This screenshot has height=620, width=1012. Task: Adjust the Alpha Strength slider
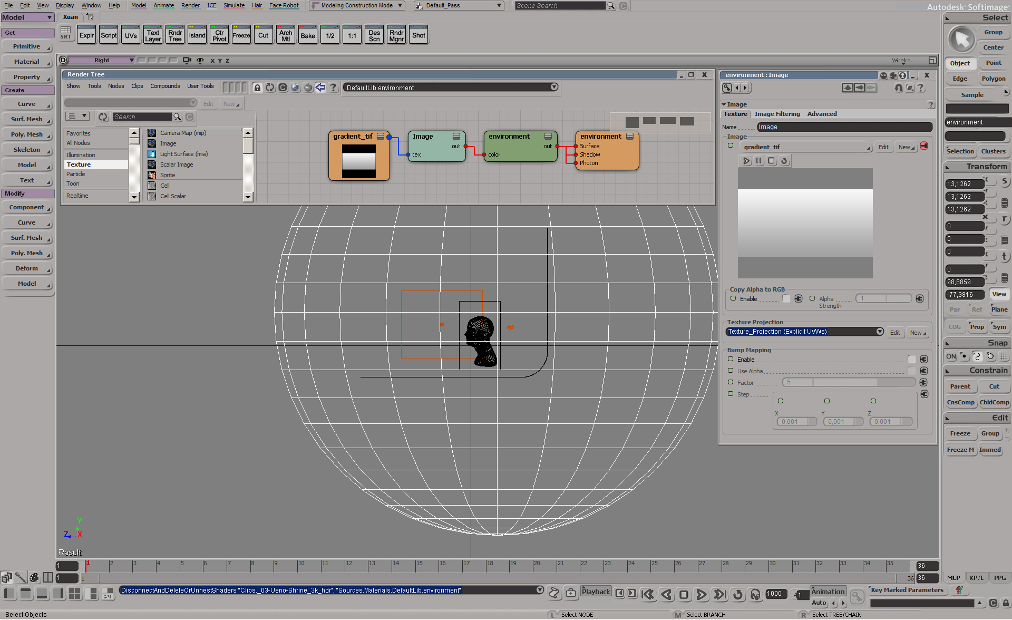pyautogui.click(x=883, y=298)
